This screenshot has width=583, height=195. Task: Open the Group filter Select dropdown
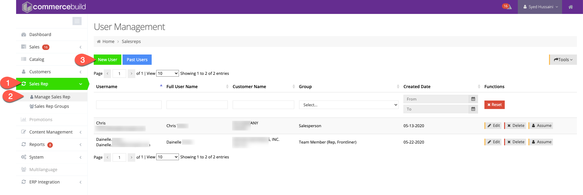point(348,105)
